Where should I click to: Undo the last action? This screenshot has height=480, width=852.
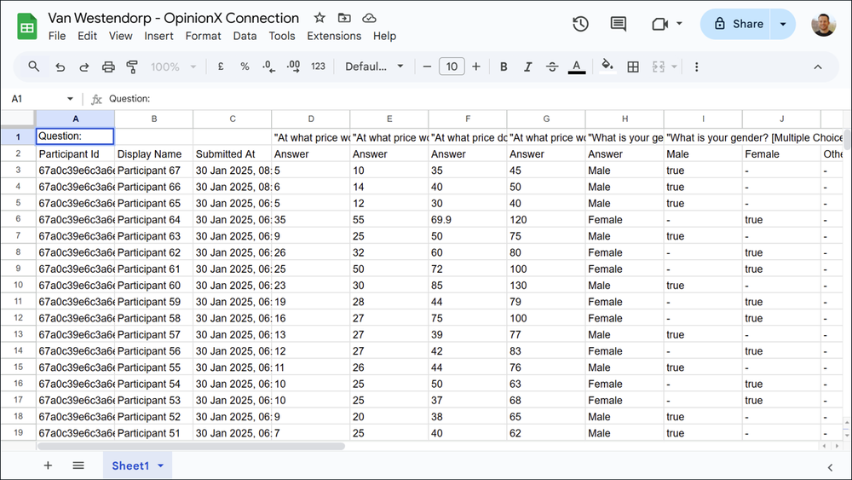pos(60,67)
